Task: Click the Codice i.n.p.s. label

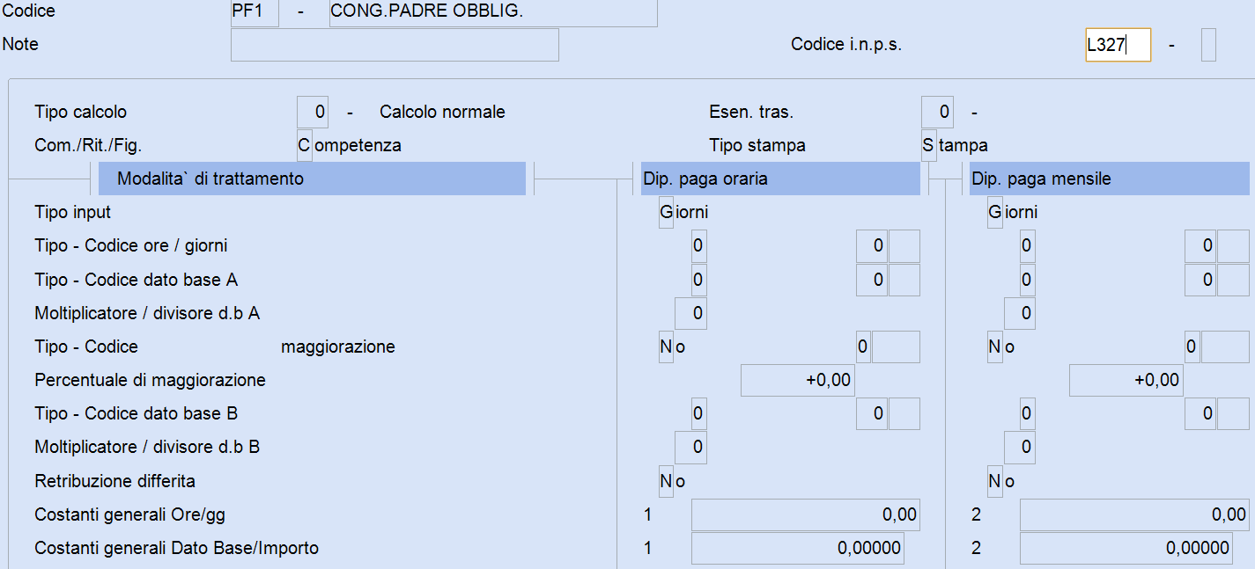Action: pyautogui.click(x=846, y=45)
